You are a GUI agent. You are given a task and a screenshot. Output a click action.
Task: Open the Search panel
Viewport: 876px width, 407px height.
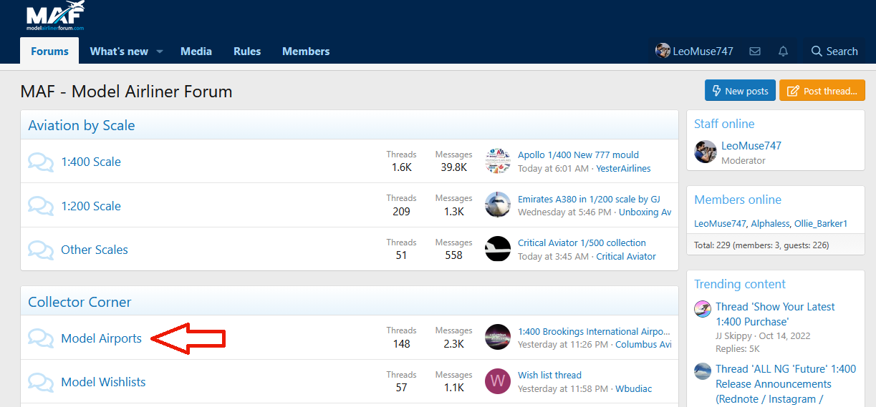[834, 52]
